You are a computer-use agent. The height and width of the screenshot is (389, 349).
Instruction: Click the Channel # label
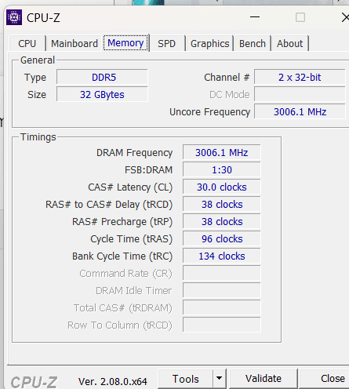coord(227,78)
